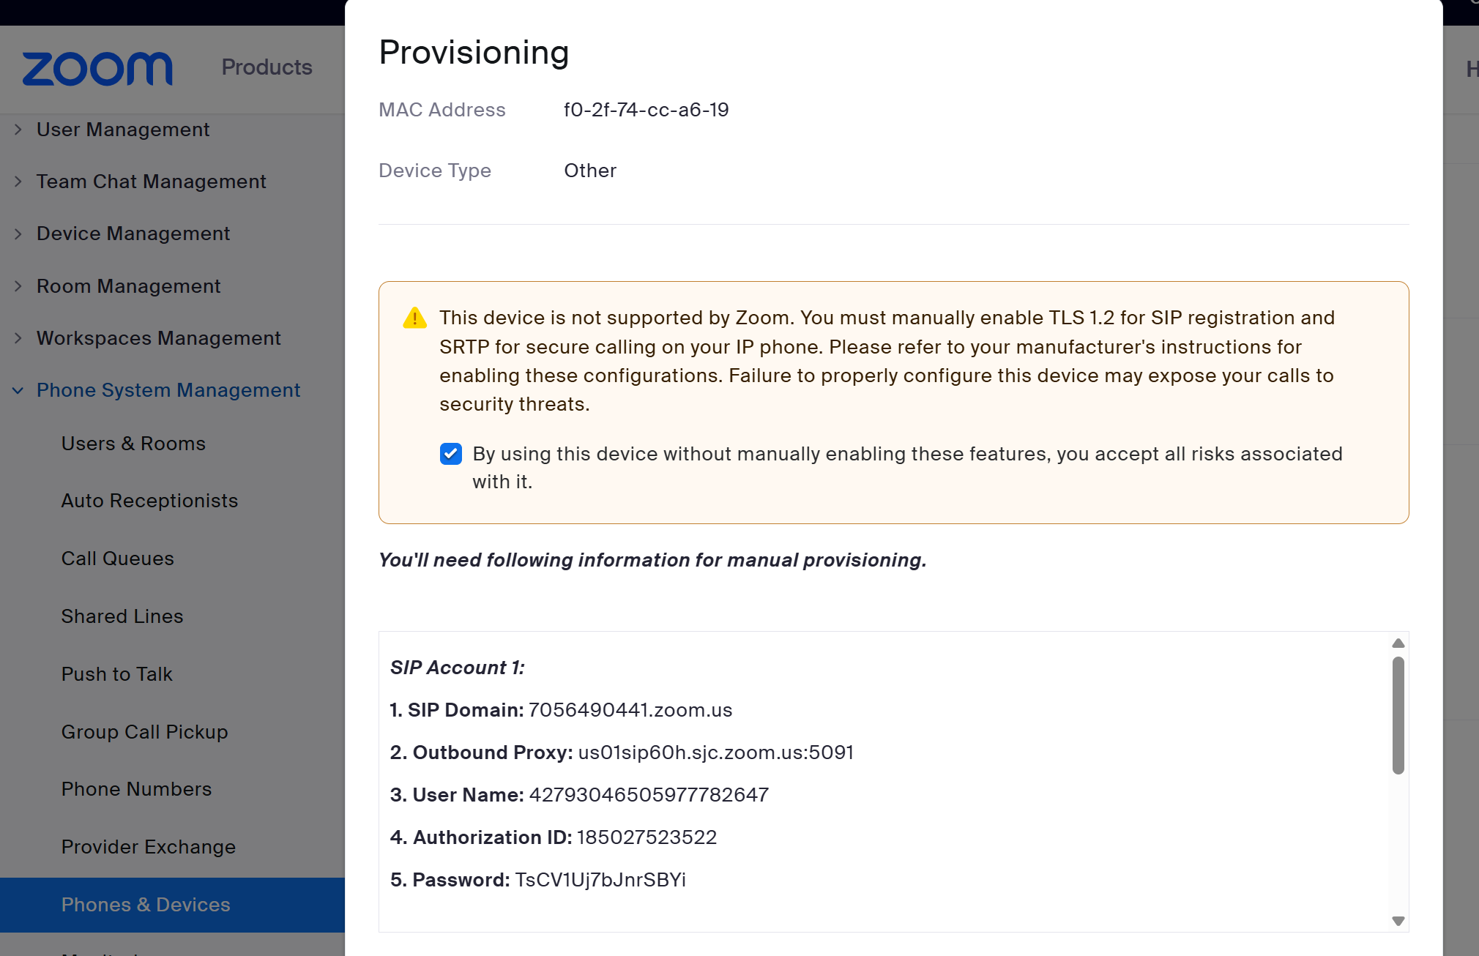Expand Workspaces Management section
Screen dimensions: 1479x956
pos(158,338)
